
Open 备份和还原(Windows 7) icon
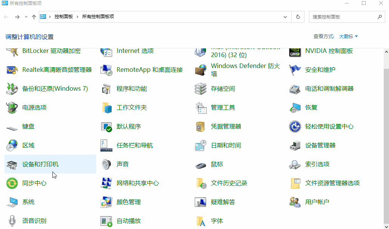click(12, 89)
